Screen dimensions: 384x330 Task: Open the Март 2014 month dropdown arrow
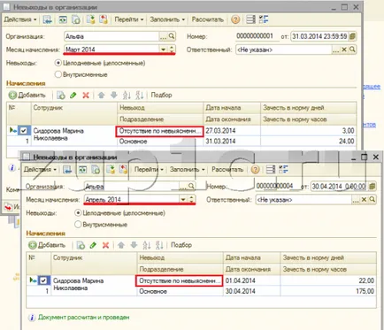(x=163, y=50)
